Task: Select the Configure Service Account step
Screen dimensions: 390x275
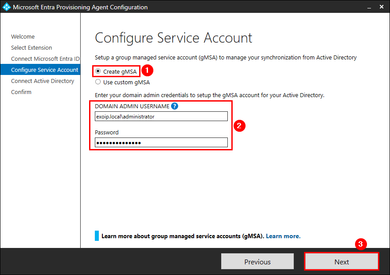Action: (x=44, y=70)
